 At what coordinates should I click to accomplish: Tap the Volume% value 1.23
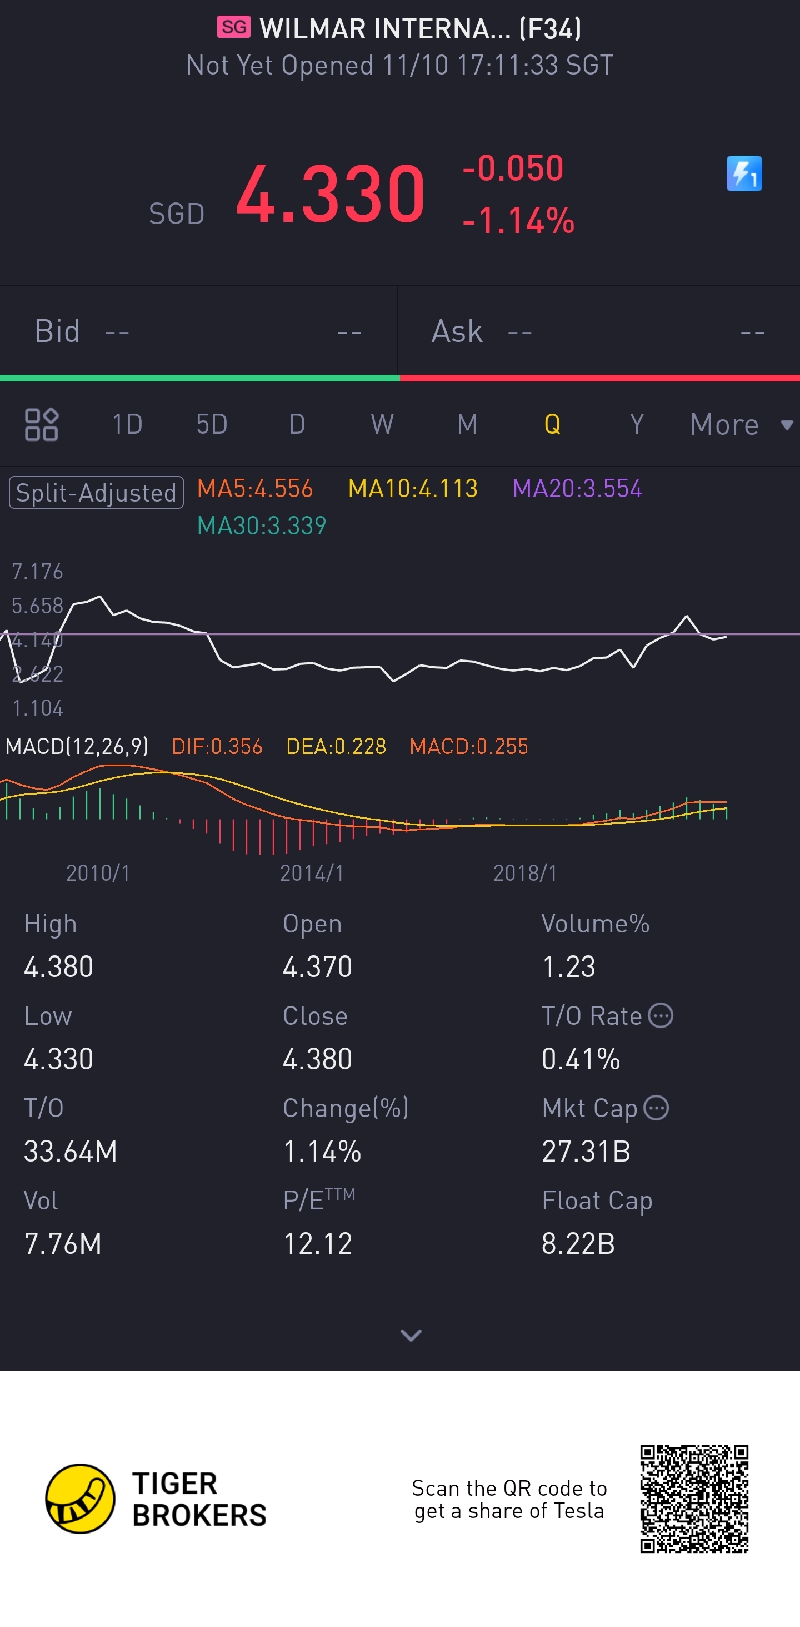pos(568,967)
